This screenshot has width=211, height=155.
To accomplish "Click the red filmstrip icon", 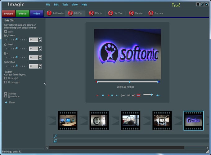I will (x=138, y=95).
